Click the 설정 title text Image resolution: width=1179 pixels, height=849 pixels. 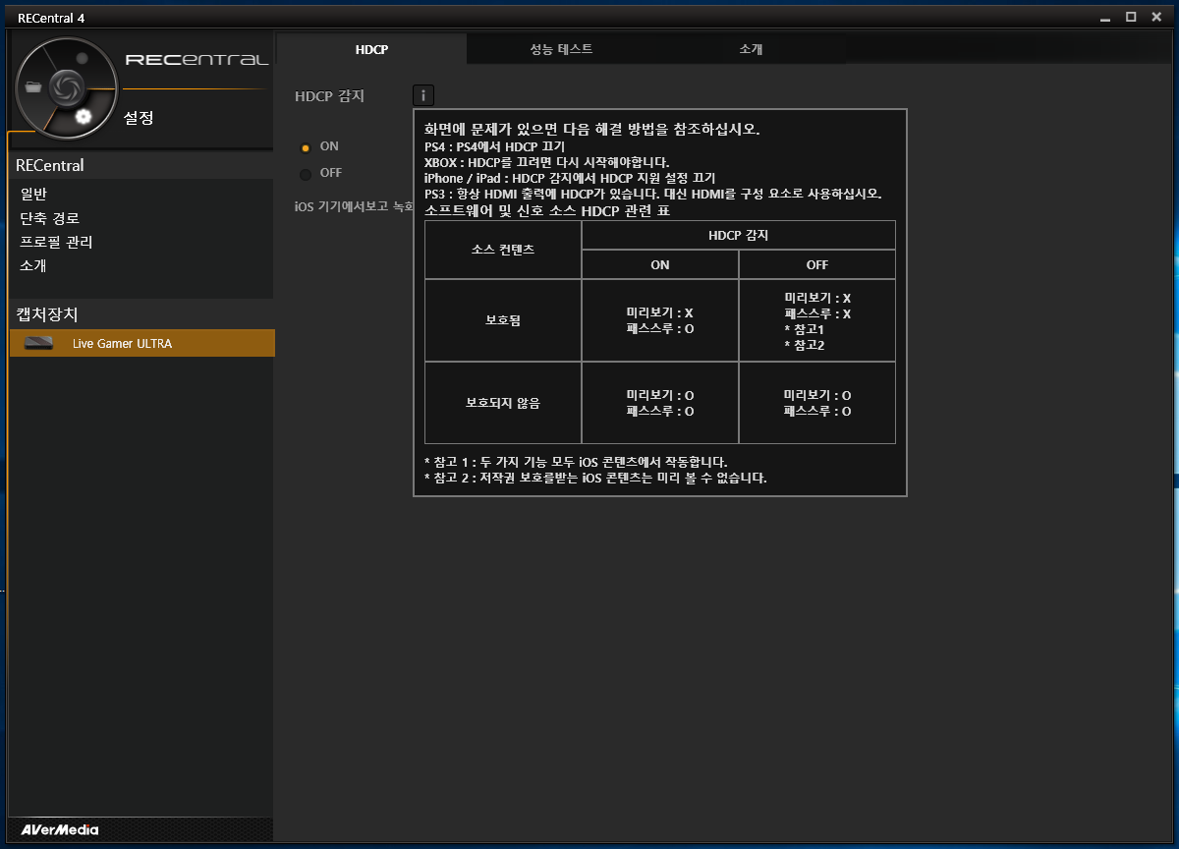point(139,118)
